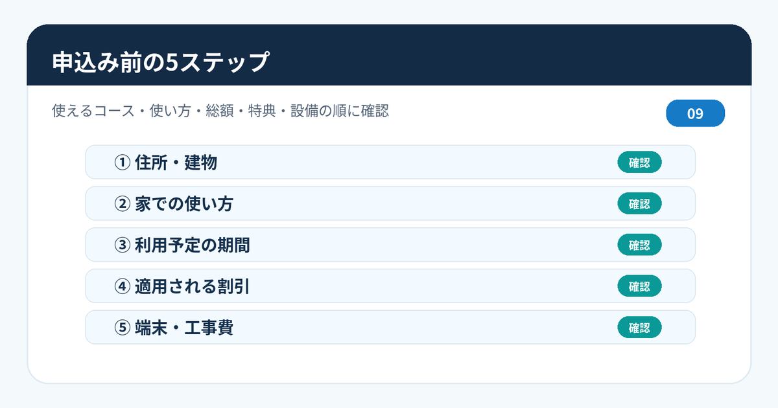
Task: Click the blue 09 page number badge
Action: point(696,113)
